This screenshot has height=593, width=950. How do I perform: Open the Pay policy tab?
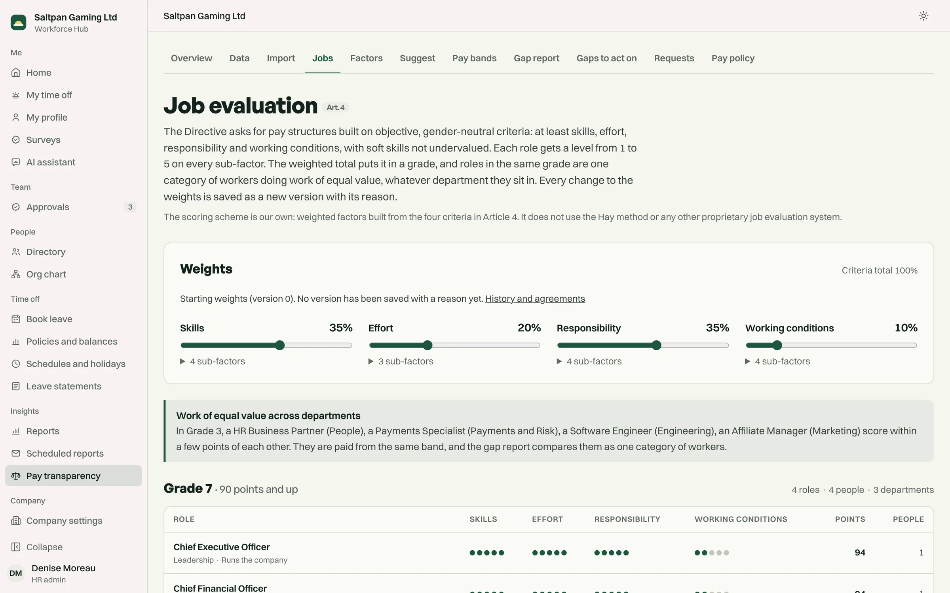pyautogui.click(x=733, y=58)
